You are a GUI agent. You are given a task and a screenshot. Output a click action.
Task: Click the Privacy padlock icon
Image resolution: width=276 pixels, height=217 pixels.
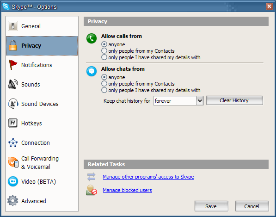coord(12,45)
